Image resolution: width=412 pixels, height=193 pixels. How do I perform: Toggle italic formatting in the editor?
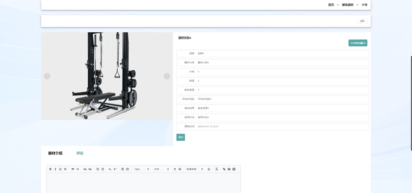coord(55,169)
